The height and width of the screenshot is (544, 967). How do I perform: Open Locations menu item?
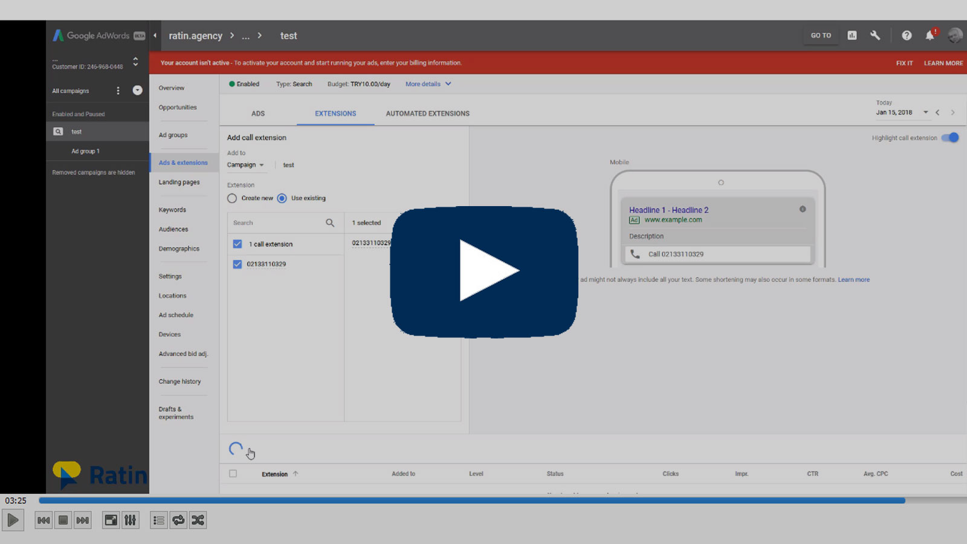(x=172, y=296)
